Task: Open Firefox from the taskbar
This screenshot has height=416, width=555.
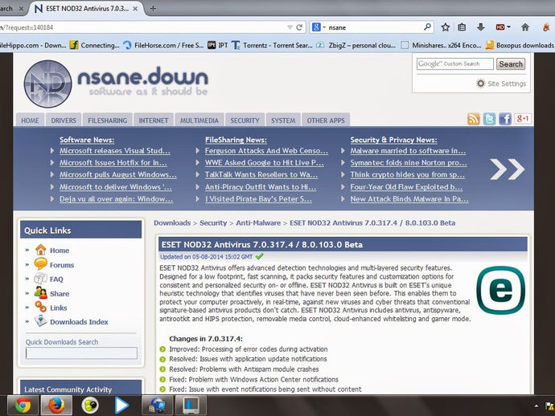Action: (56, 405)
